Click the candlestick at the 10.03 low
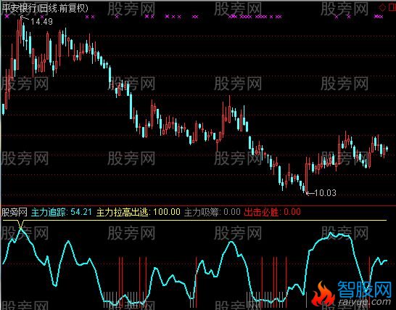396x310 pixels. pyautogui.click(x=306, y=176)
